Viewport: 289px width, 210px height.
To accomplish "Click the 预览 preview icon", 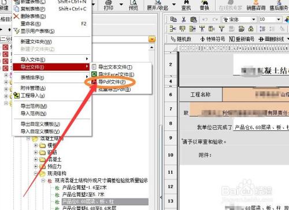I will click(x=134, y=5).
